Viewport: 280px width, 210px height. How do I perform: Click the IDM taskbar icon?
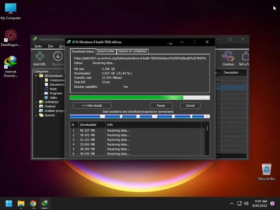pos(45,203)
